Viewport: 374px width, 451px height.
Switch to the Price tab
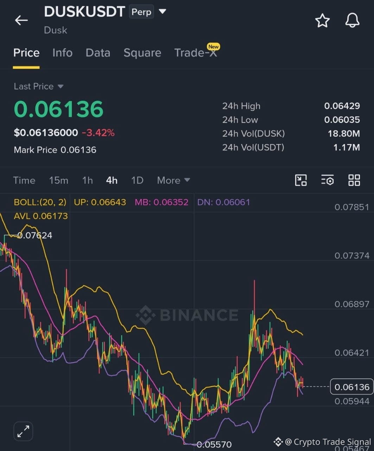[x=26, y=53]
